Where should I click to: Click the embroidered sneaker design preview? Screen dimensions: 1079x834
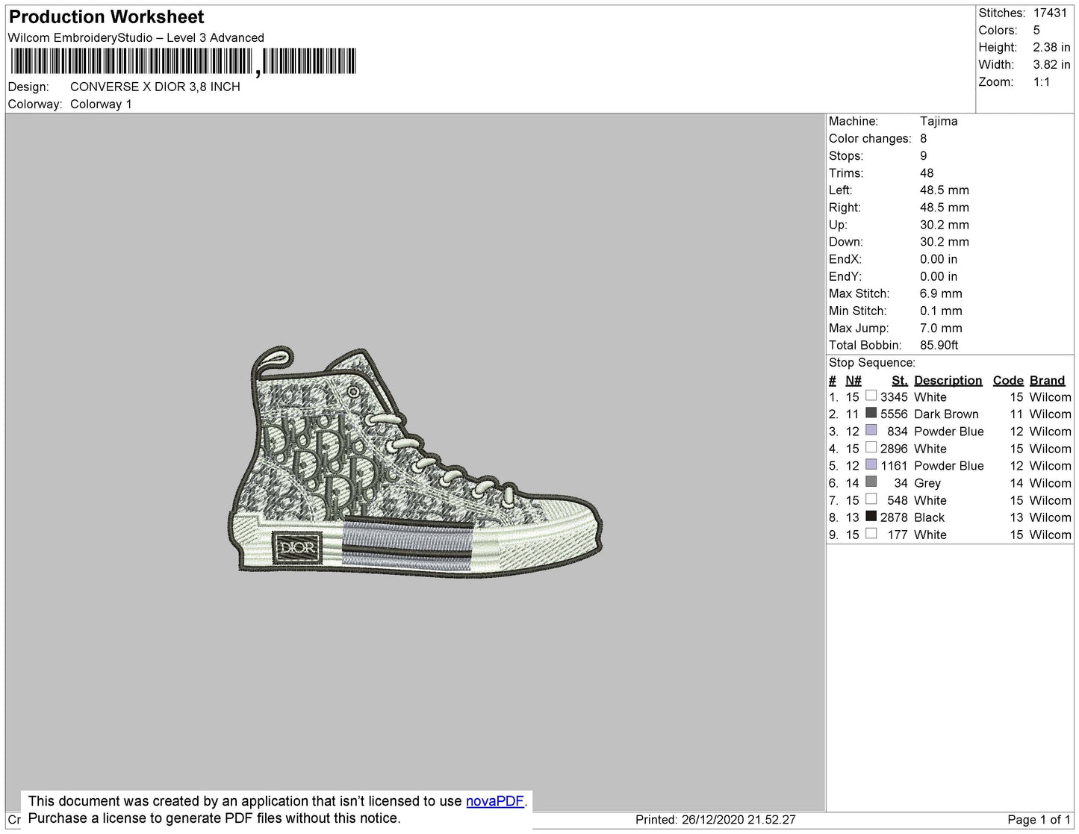point(414,462)
